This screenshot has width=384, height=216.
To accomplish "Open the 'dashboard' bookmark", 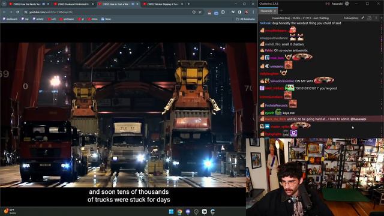I will pyautogui.click(x=10, y=19).
